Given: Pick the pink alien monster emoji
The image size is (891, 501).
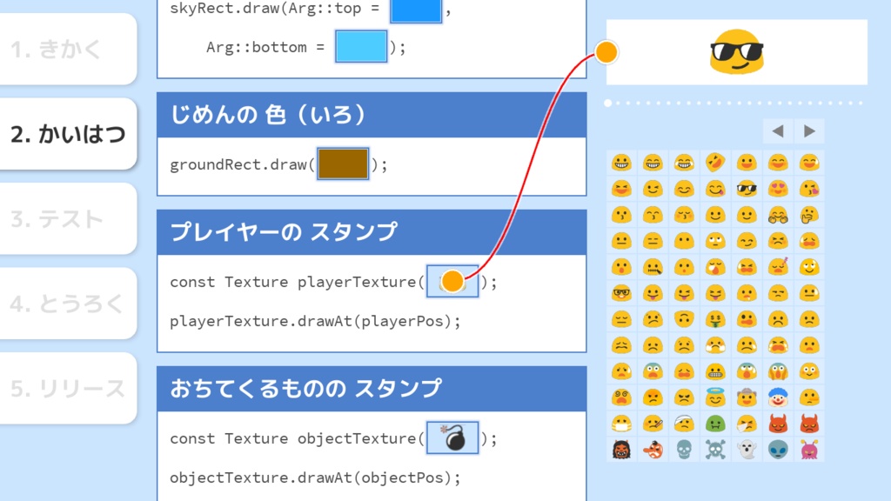Looking at the screenshot, I should click(809, 450).
